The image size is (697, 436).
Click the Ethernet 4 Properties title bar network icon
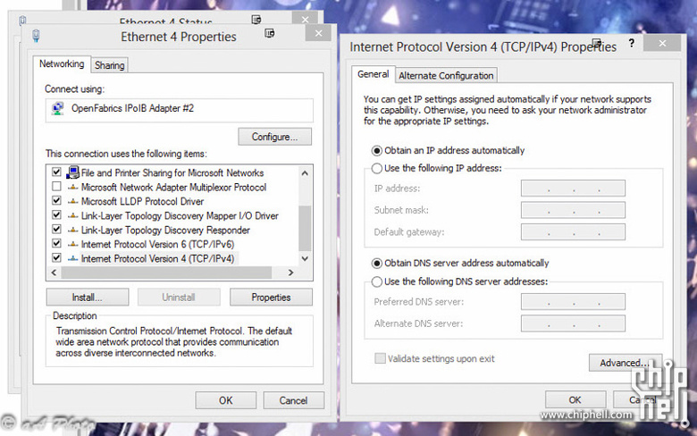coord(36,36)
